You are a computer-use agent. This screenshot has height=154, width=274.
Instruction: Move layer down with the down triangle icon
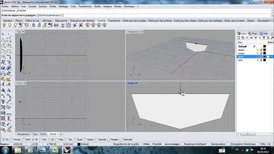255,38
